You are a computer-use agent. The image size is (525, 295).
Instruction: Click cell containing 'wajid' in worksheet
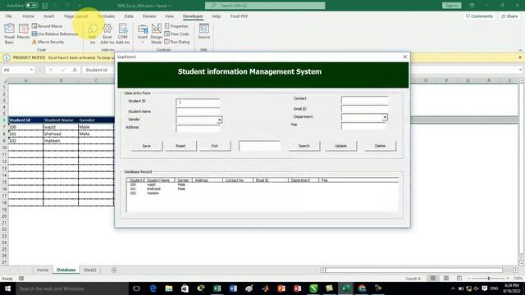click(x=61, y=127)
